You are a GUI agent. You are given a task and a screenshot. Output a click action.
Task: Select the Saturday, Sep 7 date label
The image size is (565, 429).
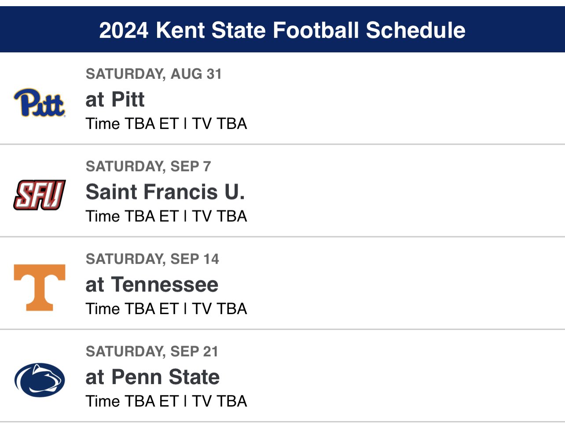tap(148, 166)
